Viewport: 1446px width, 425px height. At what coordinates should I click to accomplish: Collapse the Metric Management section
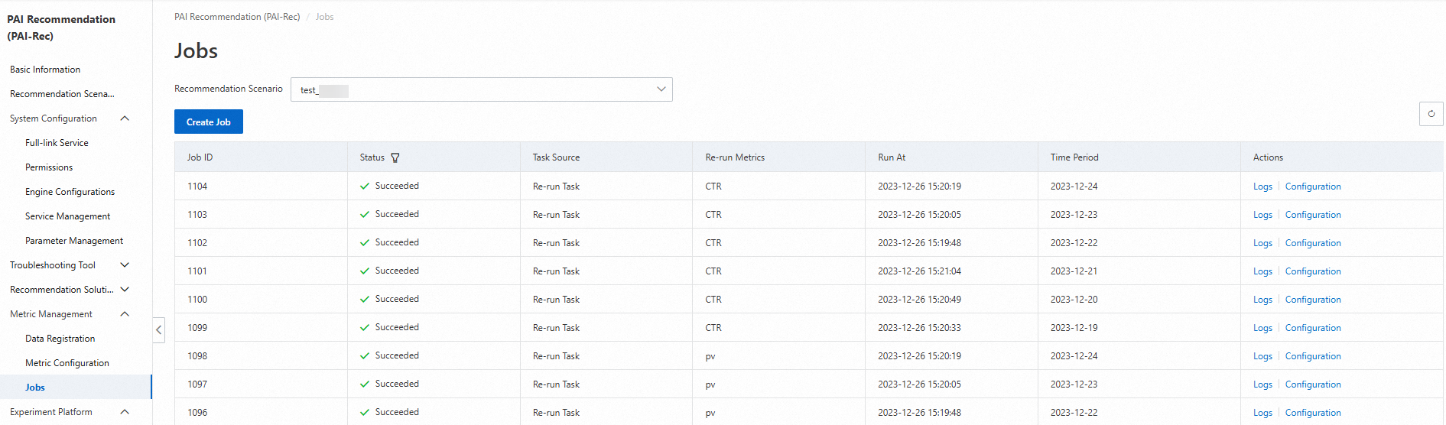point(125,314)
